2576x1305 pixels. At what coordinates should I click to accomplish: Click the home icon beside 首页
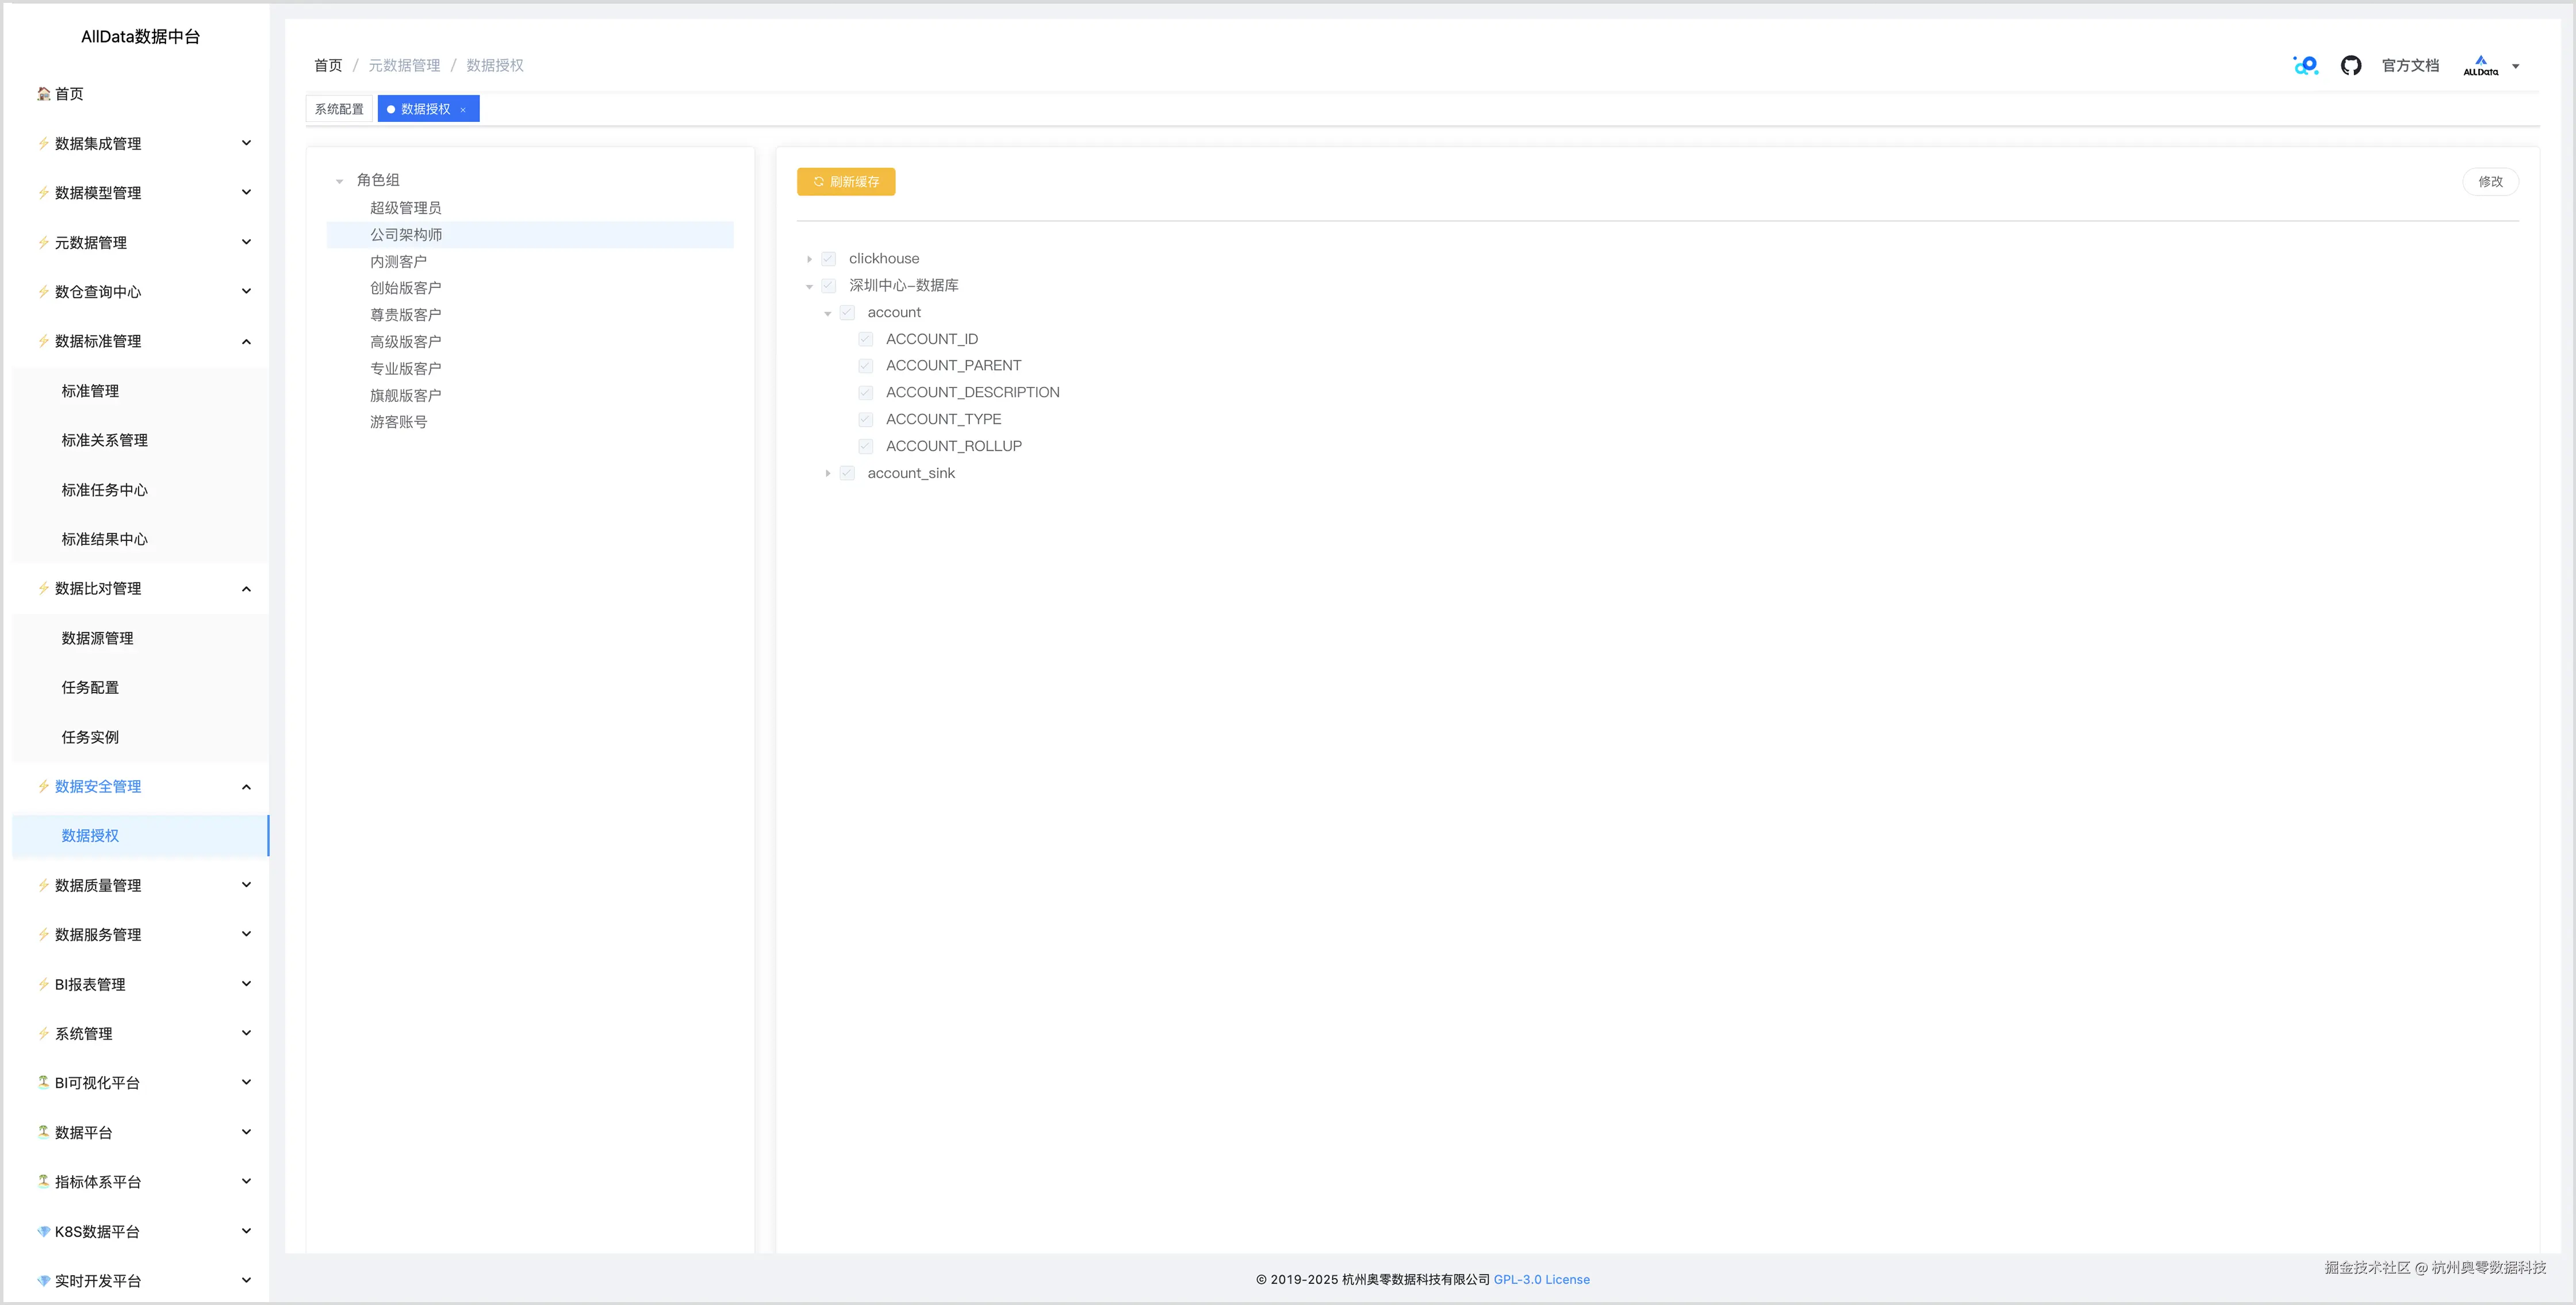[43, 94]
